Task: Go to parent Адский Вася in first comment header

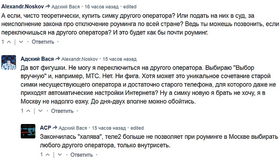Action: [x=66, y=7]
